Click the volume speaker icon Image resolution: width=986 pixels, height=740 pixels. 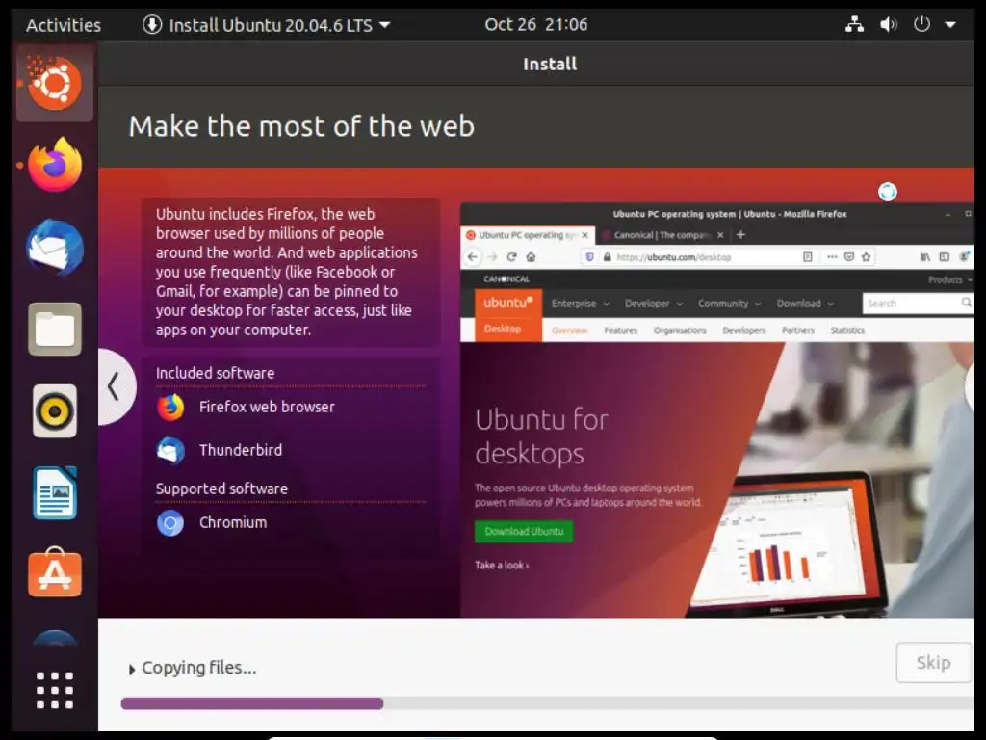pyautogui.click(x=888, y=24)
